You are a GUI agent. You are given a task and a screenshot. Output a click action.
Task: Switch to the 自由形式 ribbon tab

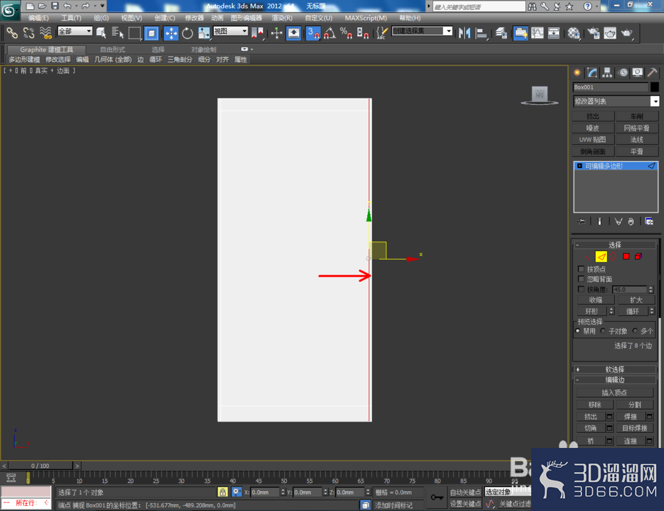(x=112, y=50)
